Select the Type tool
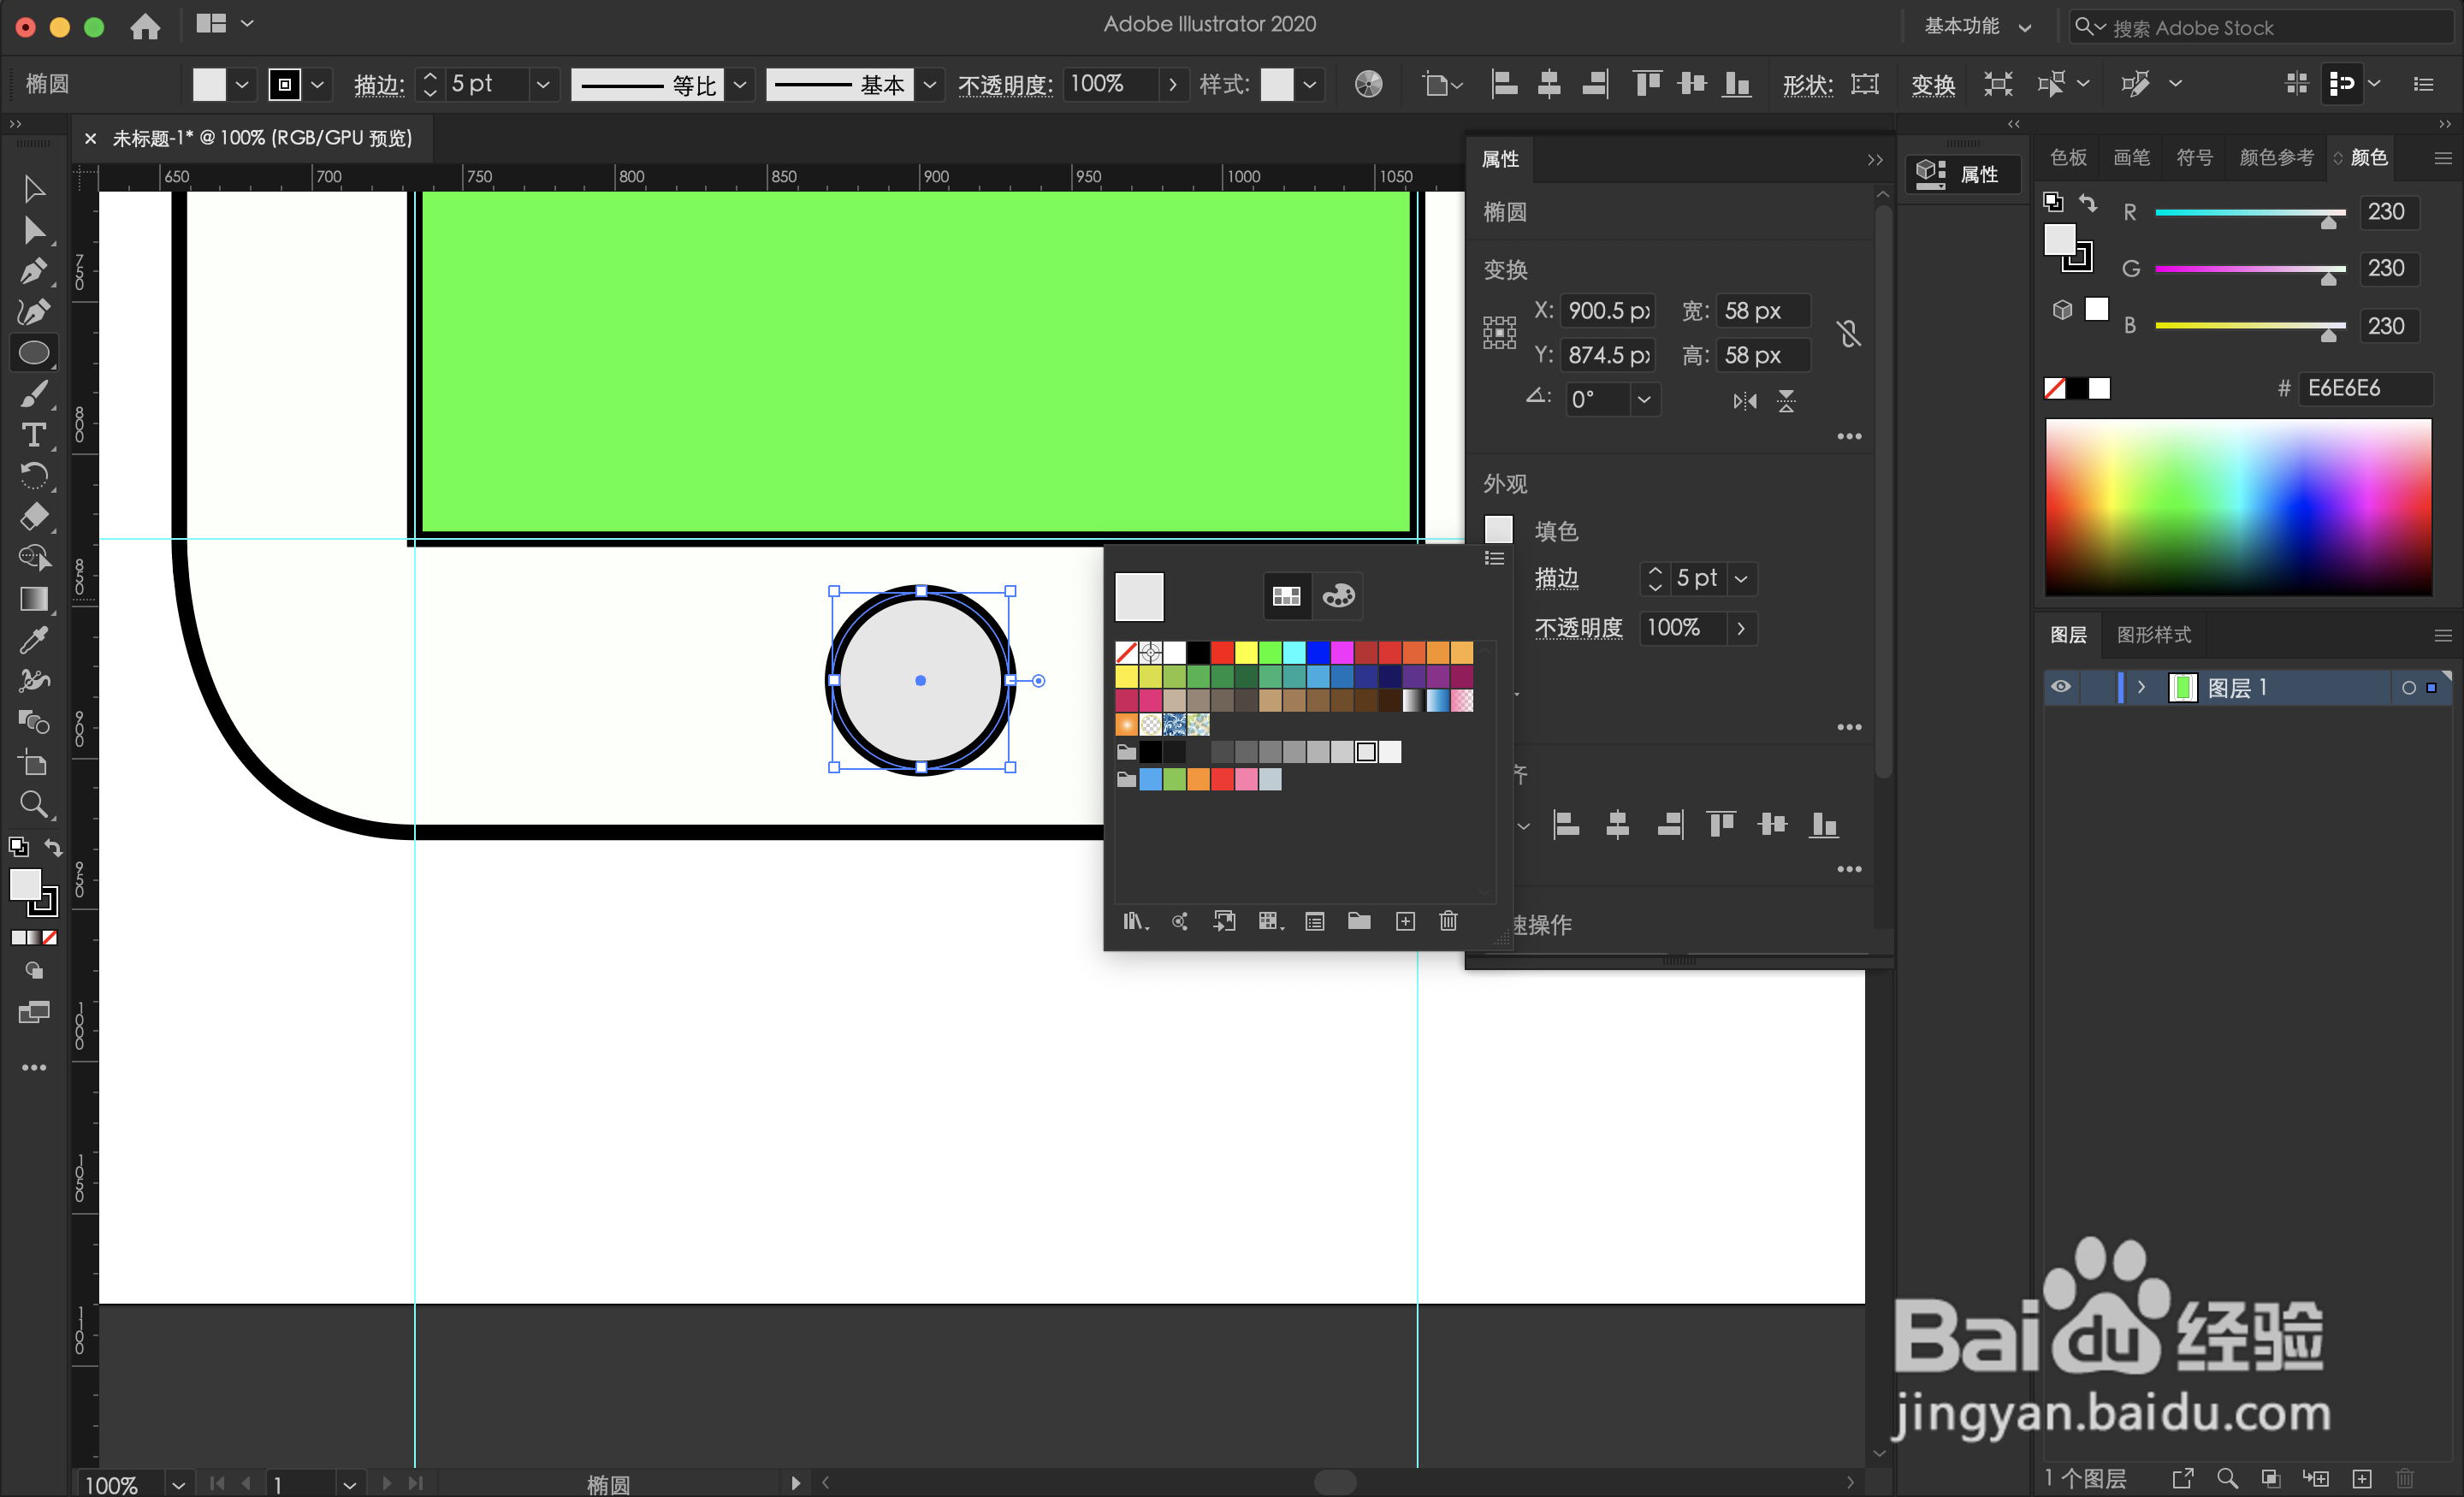 pyautogui.click(x=34, y=435)
